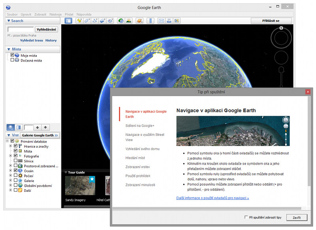Image resolution: width=316 pixels, height=230 pixels.
Task: Open the ruler measuring tool
Action: point(150,21)
